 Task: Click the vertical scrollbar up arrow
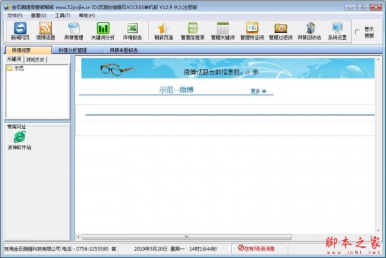point(378,60)
